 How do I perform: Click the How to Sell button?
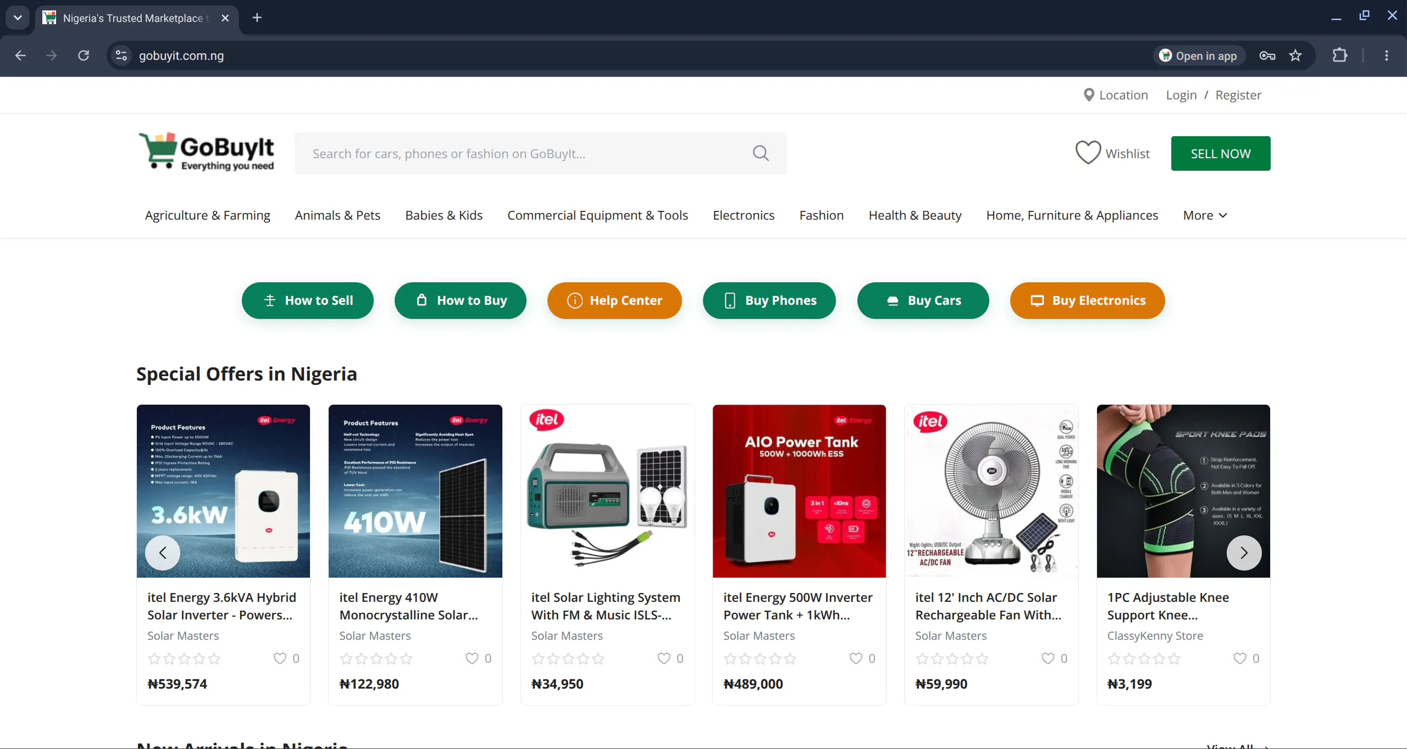pos(308,300)
